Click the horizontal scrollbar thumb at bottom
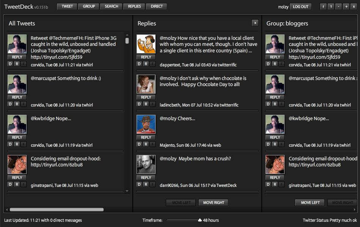The height and width of the screenshot is (227, 360). [x=57, y=209]
